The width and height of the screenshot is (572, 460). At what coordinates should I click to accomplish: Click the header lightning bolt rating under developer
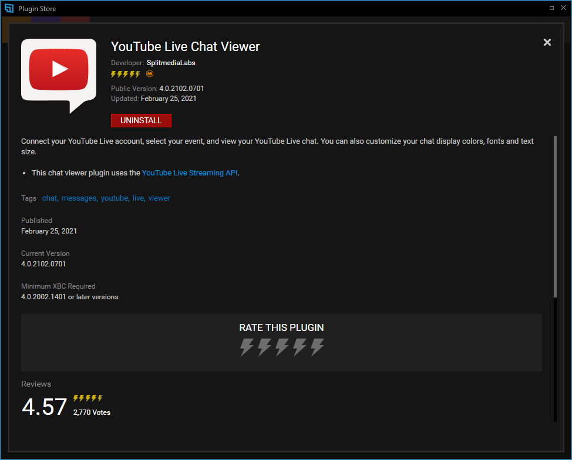click(x=126, y=75)
